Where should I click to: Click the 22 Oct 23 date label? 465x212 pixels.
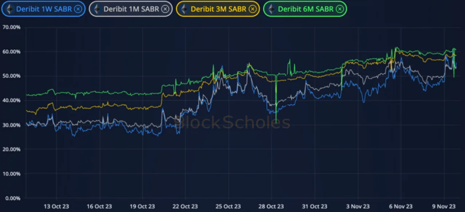(185, 206)
